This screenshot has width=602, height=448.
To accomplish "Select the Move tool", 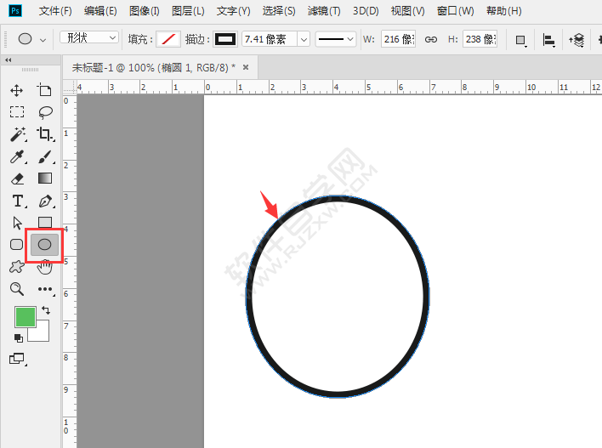I will click(x=16, y=91).
